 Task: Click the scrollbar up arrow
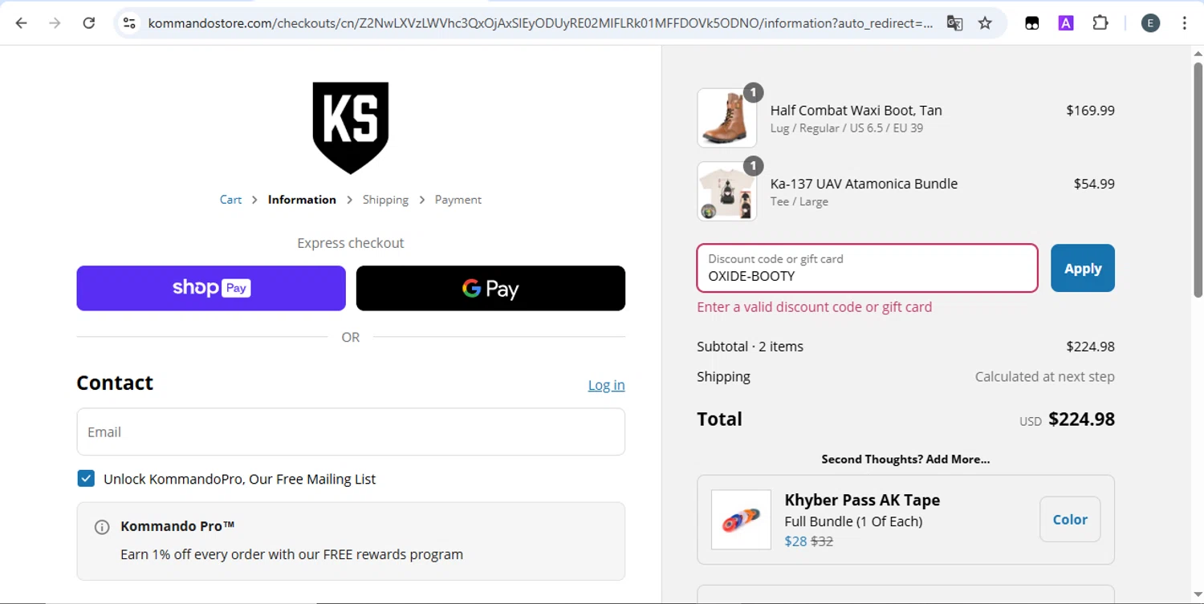pyautogui.click(x=1198, y=55)
